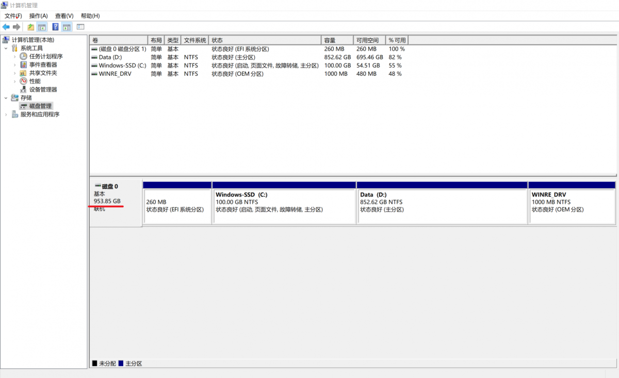
Task: Click the 55 % available cell
Action: [395, 65]
